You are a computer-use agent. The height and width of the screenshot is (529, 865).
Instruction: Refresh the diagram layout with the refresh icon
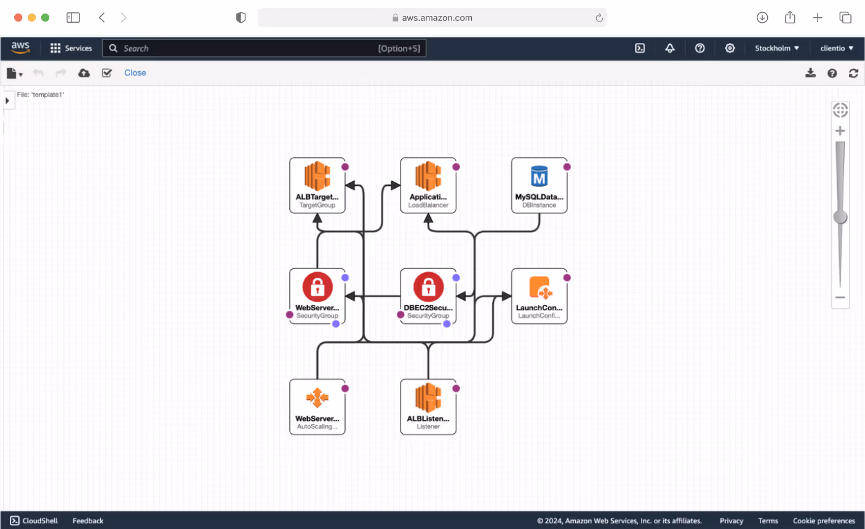(x=854, y=72)
